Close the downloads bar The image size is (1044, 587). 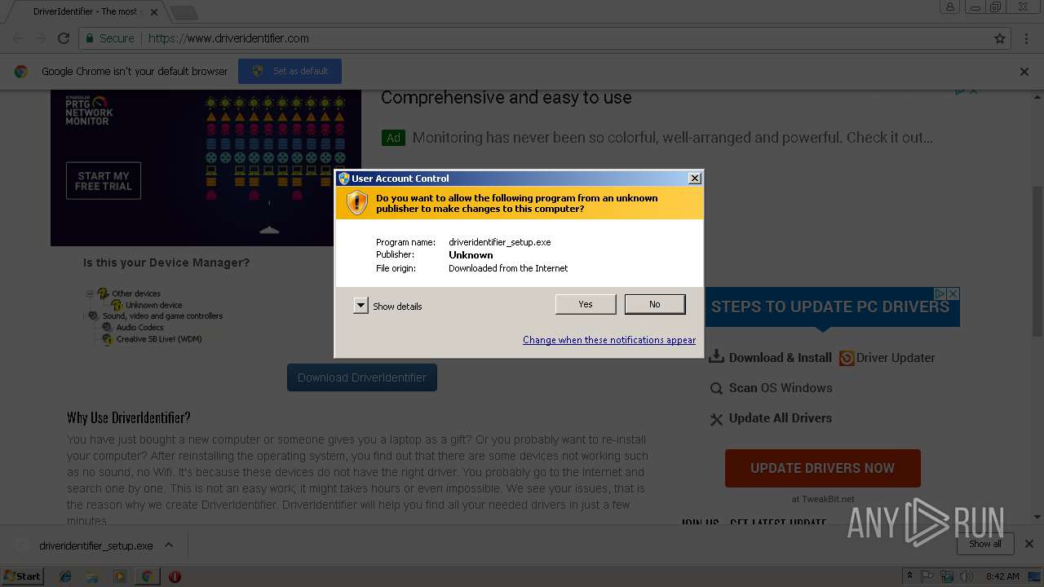click(1029, 544)
